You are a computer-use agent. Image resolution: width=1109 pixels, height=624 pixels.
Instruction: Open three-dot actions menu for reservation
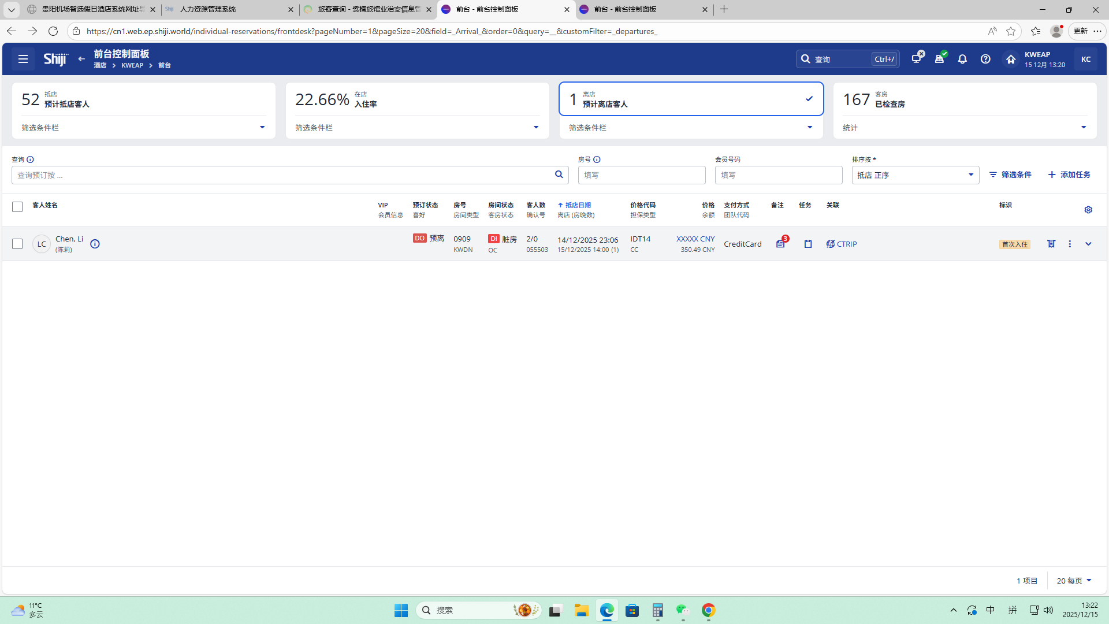click(1070, 244)
